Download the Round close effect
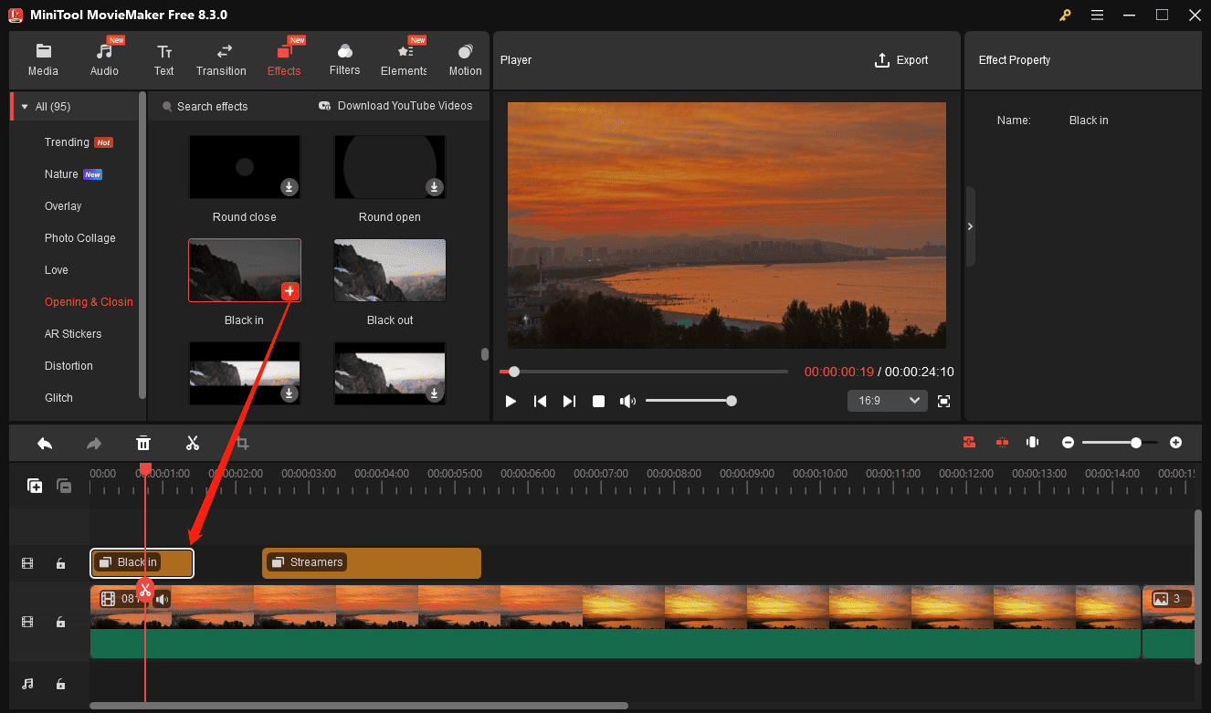 pyautogui.click(x=289, y=187)
